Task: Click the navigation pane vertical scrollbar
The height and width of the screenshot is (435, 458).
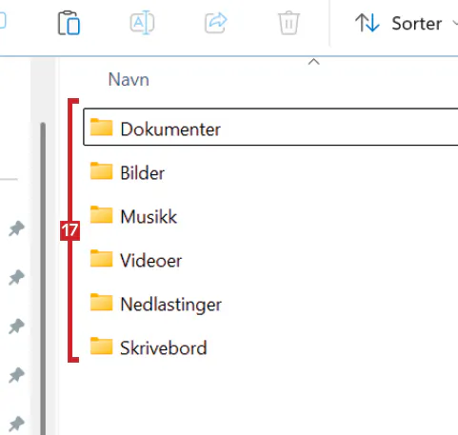Action: tap(43, 279)
